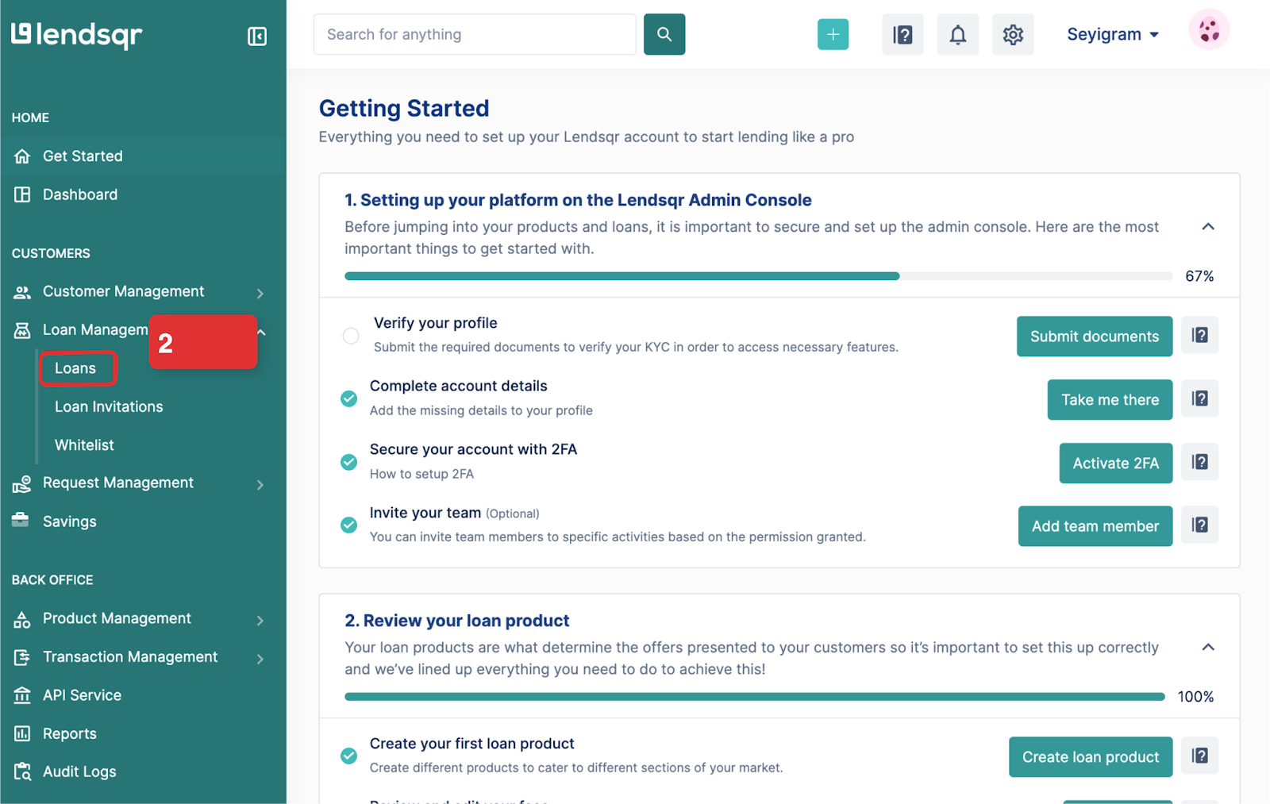This screenshot has width=1270, height=804.
Task: Click the teal plus quick-add button
Action: pyautogui.click(x=833, y=34)
